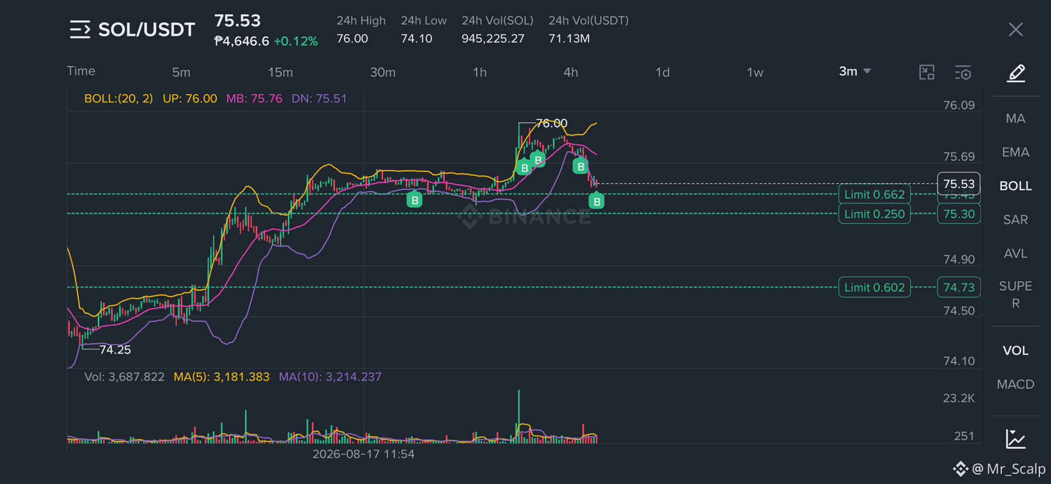Click the MA(10): 3,214.237 label
This screenshot has height=484, width=1051.
[330, 377]
